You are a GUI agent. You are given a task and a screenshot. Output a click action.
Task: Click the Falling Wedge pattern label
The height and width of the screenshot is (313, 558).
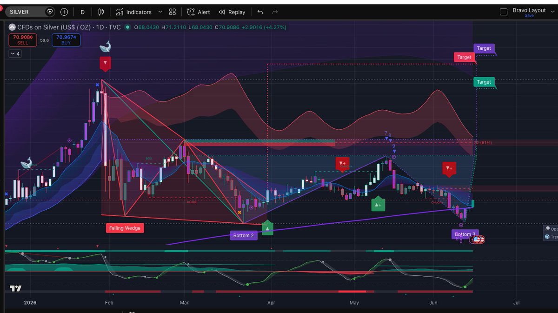click(125, 228)
